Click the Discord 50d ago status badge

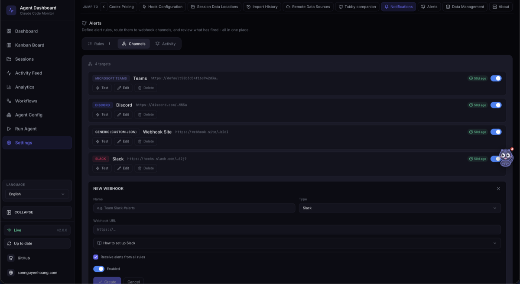click(x=477, y=105)
